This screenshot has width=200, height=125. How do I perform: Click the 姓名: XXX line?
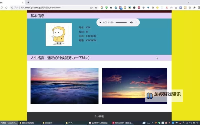click(84, 27)
